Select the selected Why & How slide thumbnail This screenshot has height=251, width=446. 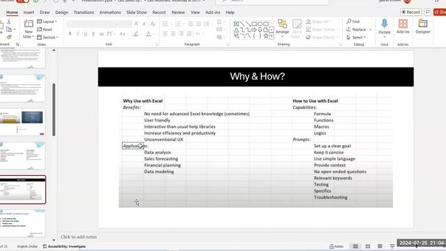pyautogui.click(x=22, y=190)
